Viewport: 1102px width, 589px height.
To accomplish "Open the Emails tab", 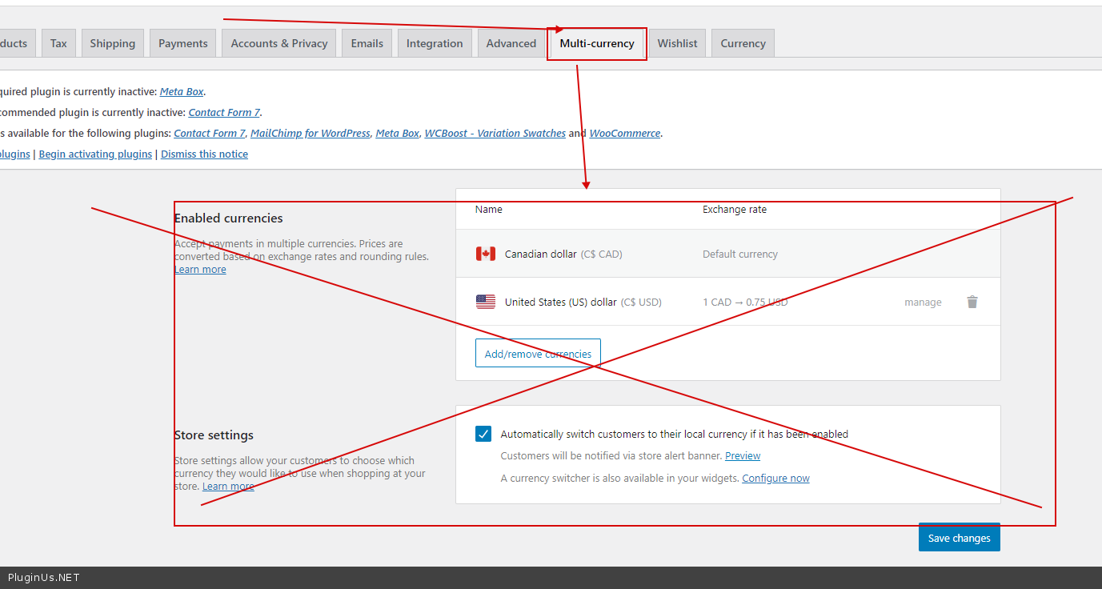I will pos(367,43).
